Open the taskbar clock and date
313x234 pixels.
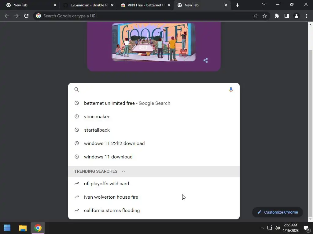[x=291, y=228]
